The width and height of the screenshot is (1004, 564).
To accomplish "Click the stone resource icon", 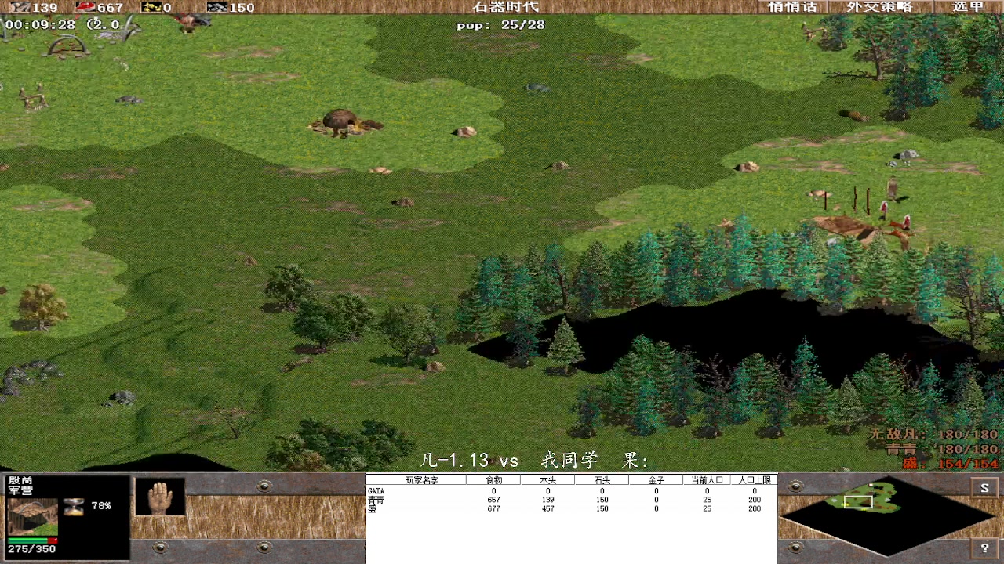I will tap(216, 7).
